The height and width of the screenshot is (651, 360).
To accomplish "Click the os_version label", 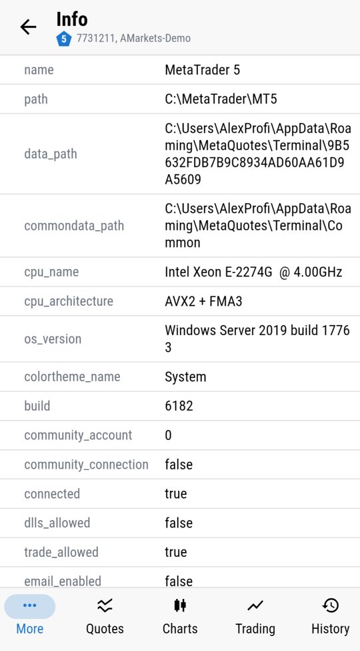I will tap(53, 339).
